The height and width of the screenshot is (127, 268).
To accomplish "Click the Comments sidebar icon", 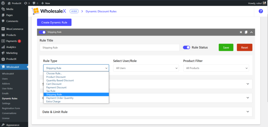I will click(3, 21).
